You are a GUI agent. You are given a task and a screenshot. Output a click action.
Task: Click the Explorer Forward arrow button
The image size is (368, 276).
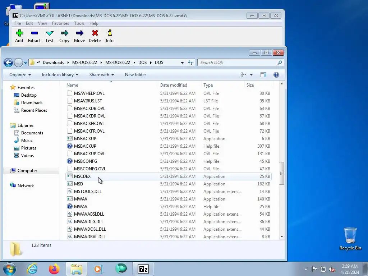[x=18, y=63]
